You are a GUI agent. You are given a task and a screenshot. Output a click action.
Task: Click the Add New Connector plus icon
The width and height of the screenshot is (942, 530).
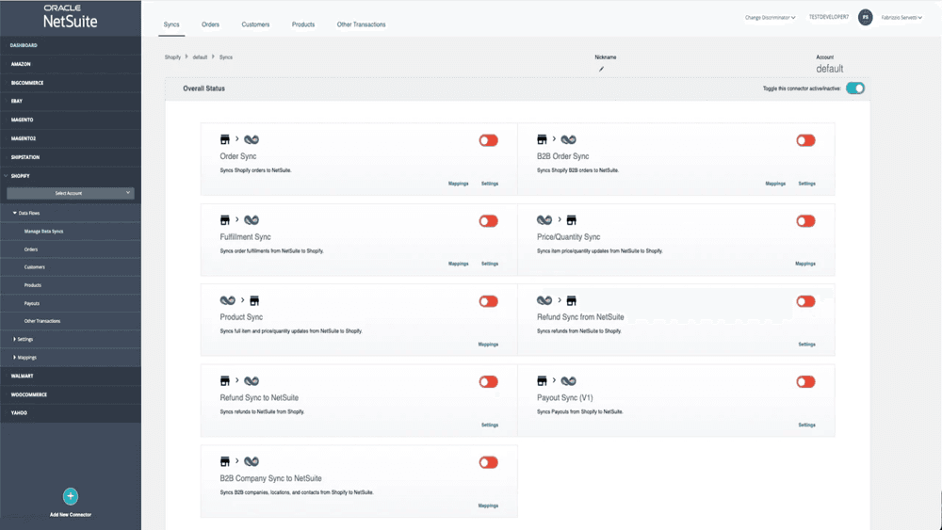[71, 496]
